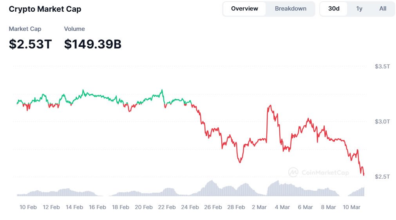Select the 22 Feb axis date
Viewport: 396px width, 220px height.
[167, 207]
